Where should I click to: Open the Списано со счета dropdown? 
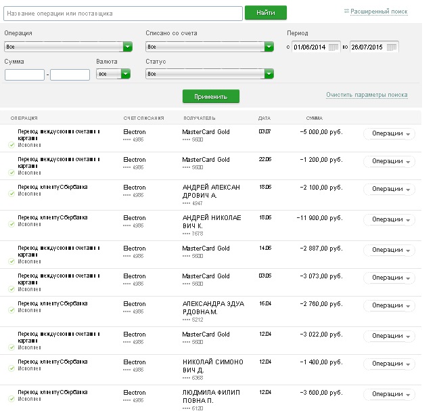coord(269,47)
